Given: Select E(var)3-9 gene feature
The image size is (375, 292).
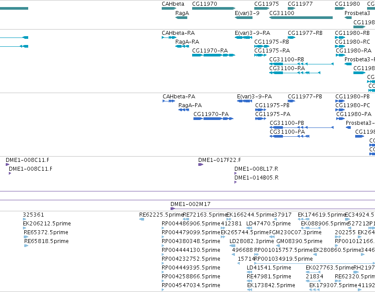Looking at the screenshot, I should pyautogui.click(x=243, y=18).
